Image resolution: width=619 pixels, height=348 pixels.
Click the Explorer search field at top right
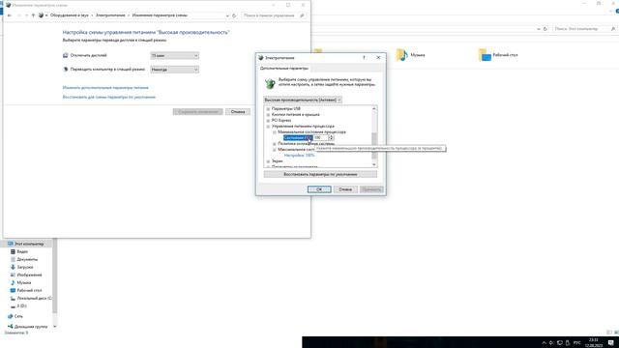(x=584, y=29)
